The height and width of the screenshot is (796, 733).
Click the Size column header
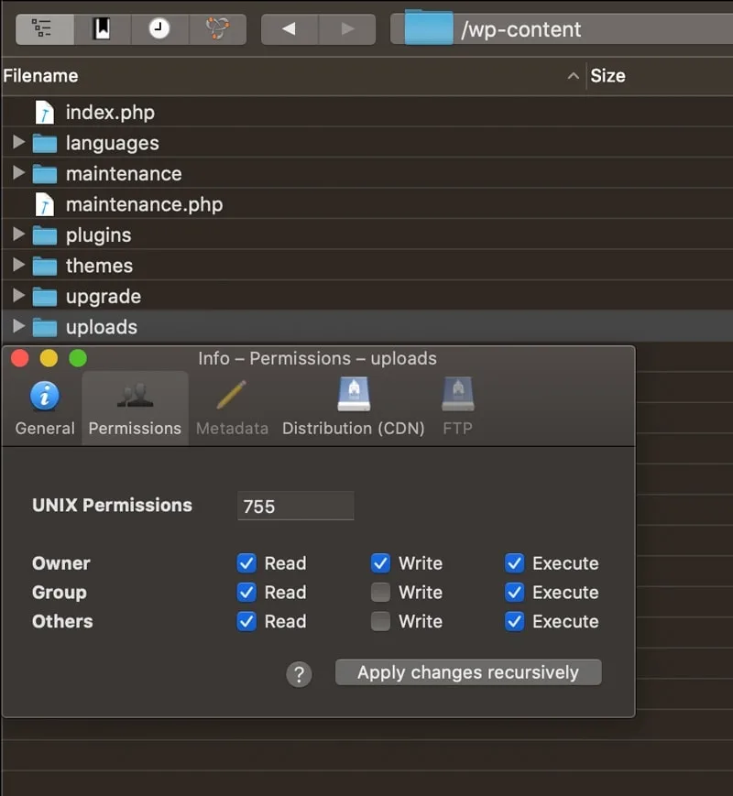(x=608, y=75)
